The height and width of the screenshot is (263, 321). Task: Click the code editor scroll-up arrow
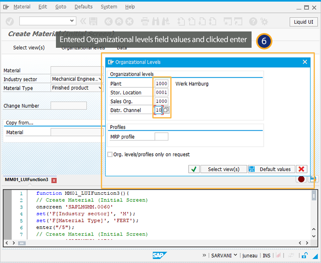pos(314,229)
